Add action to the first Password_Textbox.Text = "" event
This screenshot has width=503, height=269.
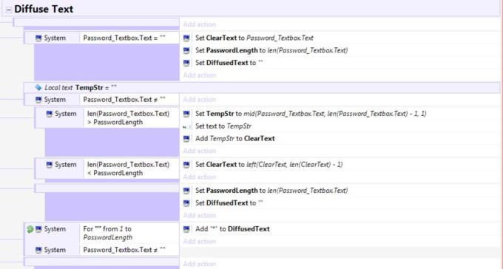[200, 75]
